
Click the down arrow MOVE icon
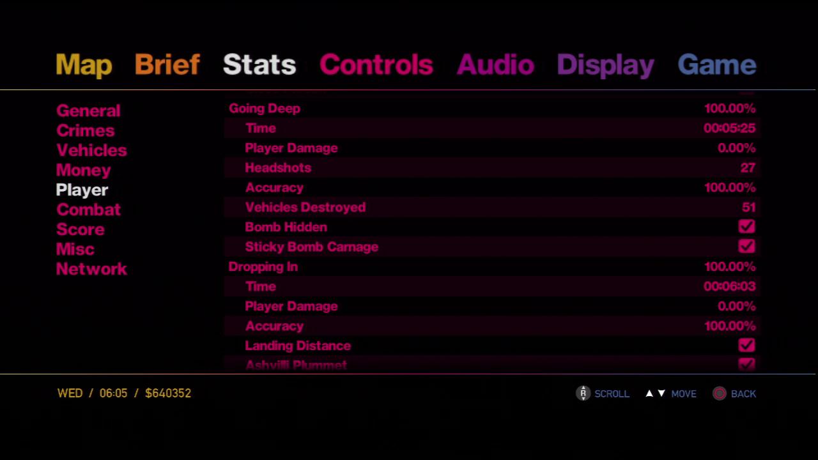(661, 394)
